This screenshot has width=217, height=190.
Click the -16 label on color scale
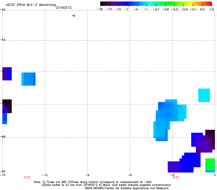(x=100, y=9)
